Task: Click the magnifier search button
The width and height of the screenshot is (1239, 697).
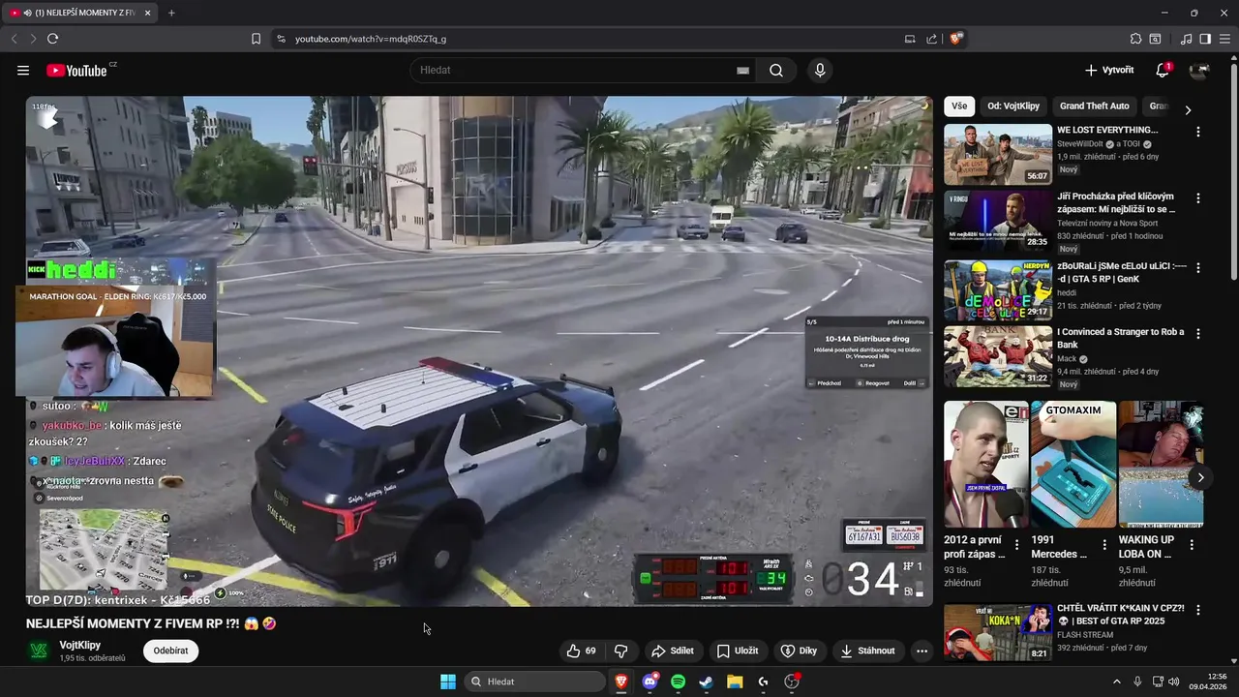Action: coord(776,70)
